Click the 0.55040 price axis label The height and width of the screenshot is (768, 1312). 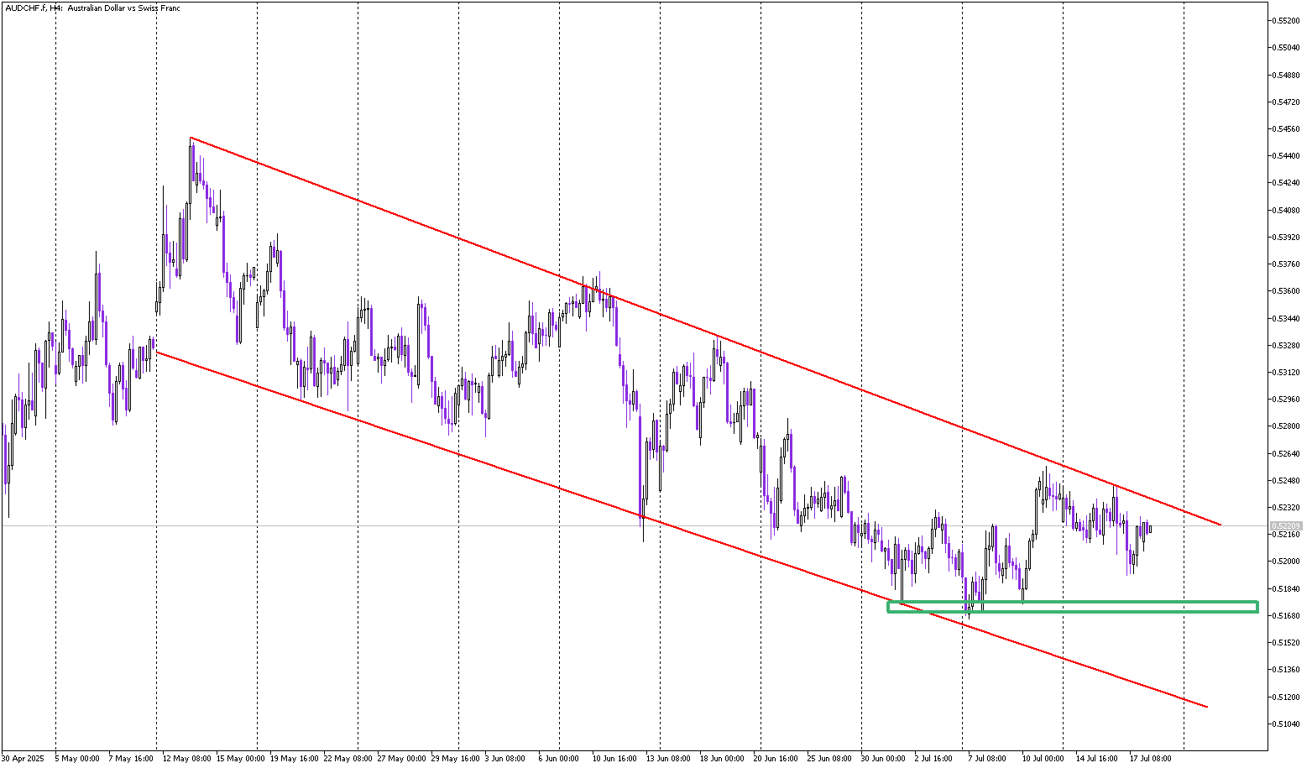pyautogui.click(x=1287, y=47)
